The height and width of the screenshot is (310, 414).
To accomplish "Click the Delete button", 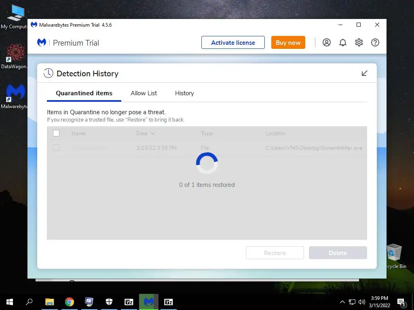I will (338, 253).
